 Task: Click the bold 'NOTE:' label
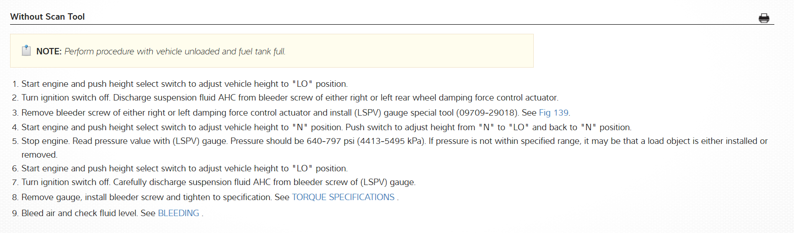49,52
